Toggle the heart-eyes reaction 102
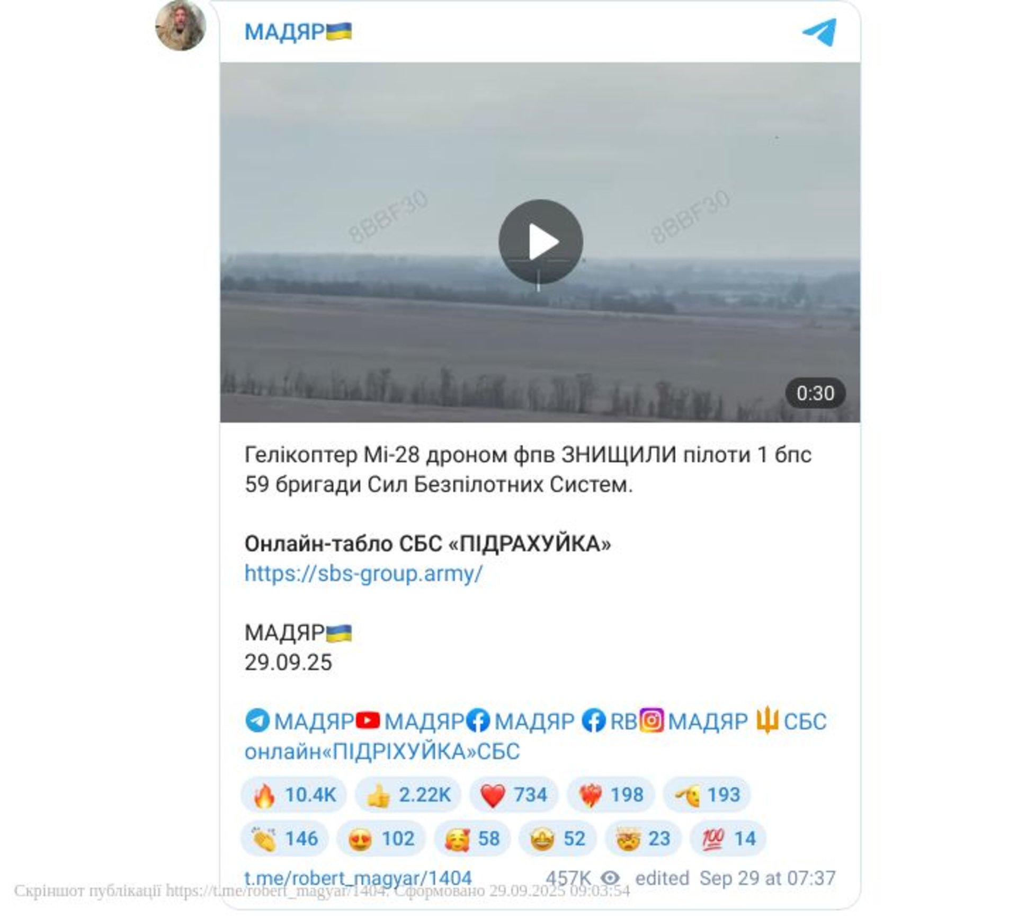The height and width of the screenshot is (916, 1017). 381,839
